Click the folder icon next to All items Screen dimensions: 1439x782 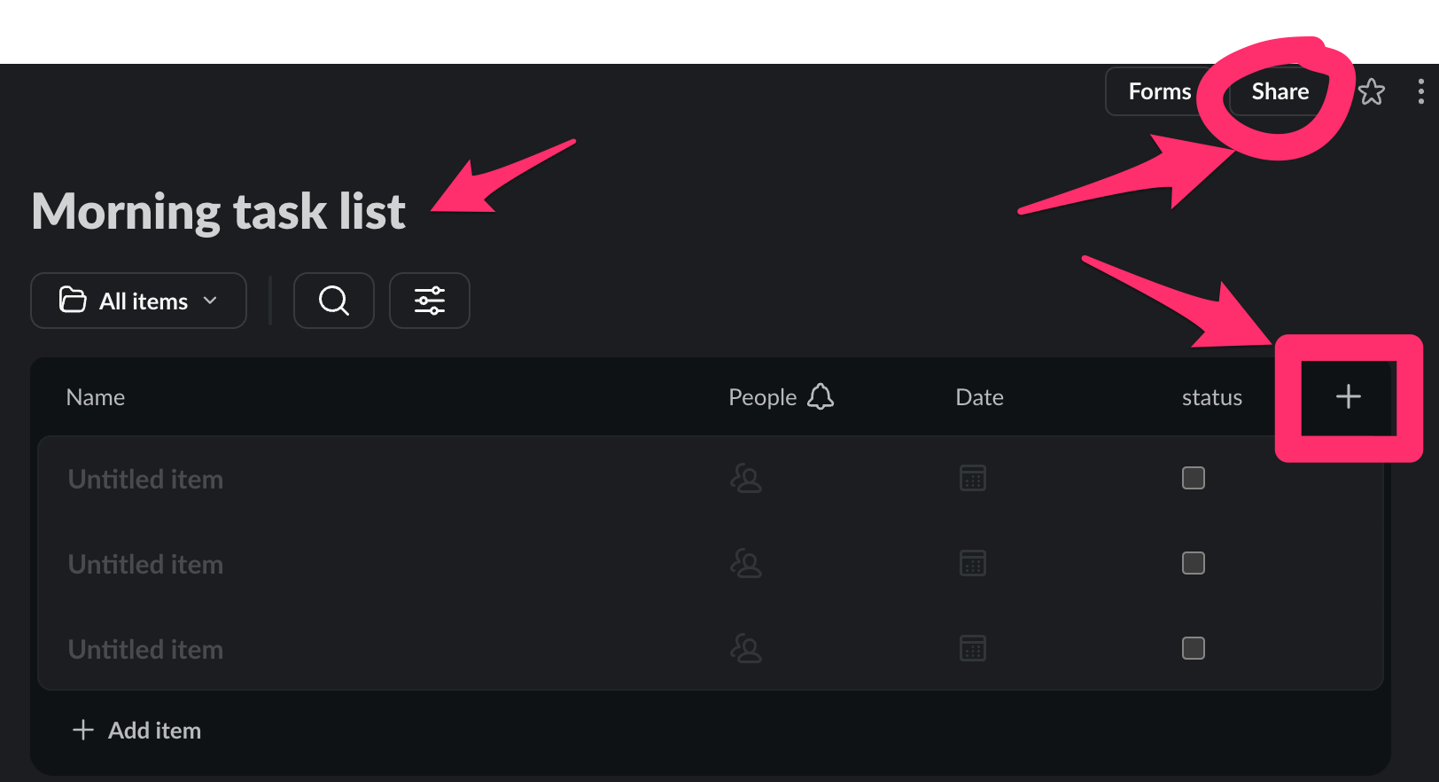tap(74, 300)
